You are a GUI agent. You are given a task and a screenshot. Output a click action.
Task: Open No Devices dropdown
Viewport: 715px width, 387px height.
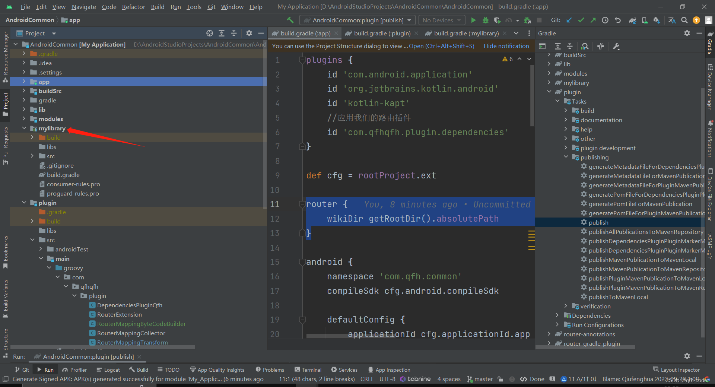click(442, 20)
